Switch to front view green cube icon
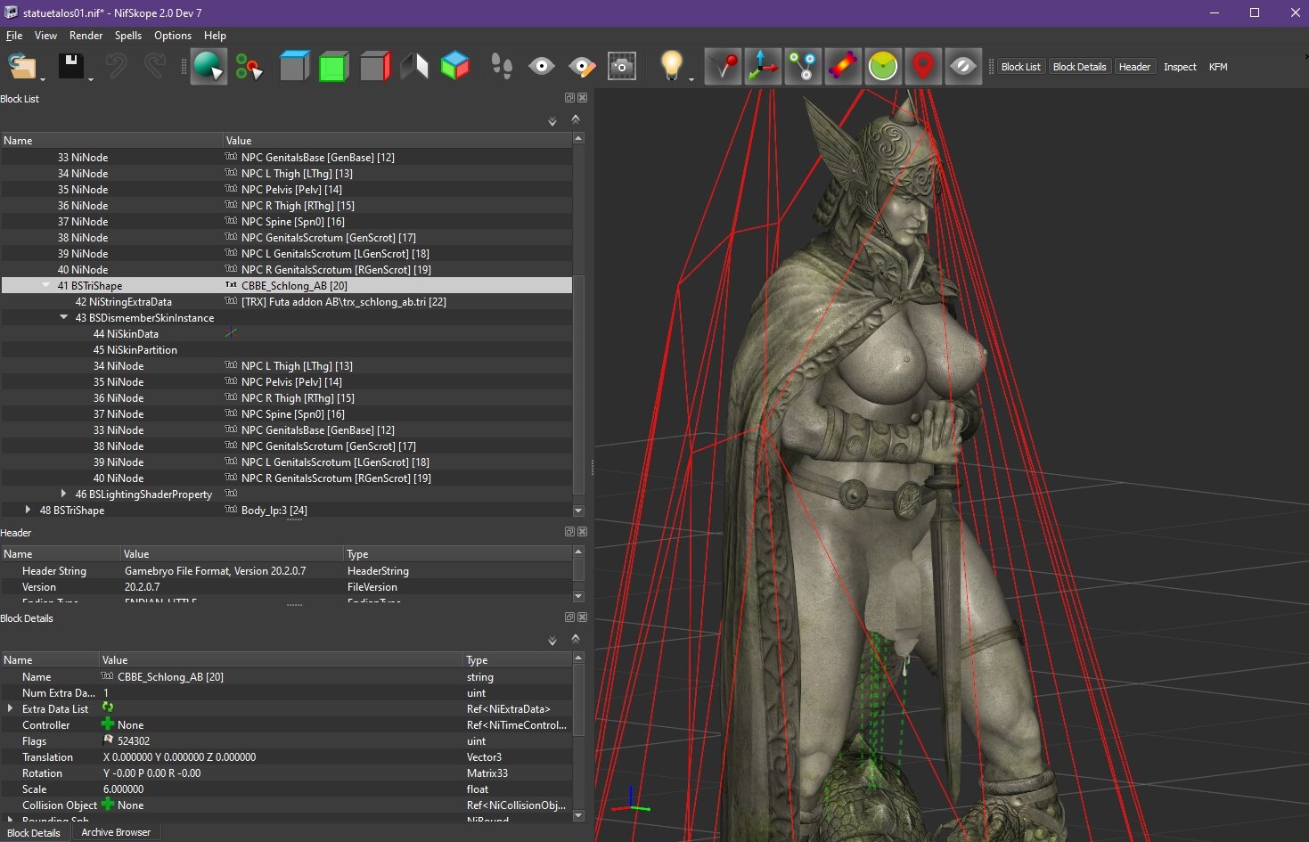 tap(333, 67)
